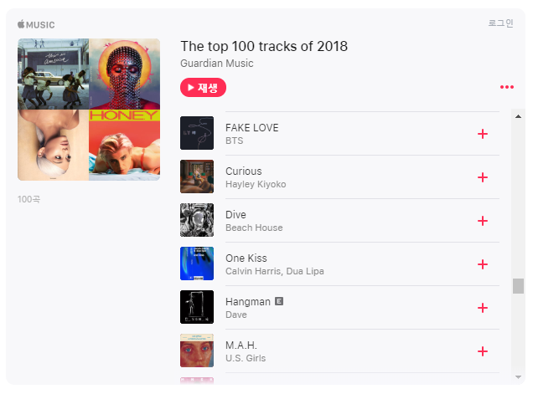Open the three-dot more options menu
This screenshot has height=394, width=533.
pyautogui.click(x=506, y=87)
